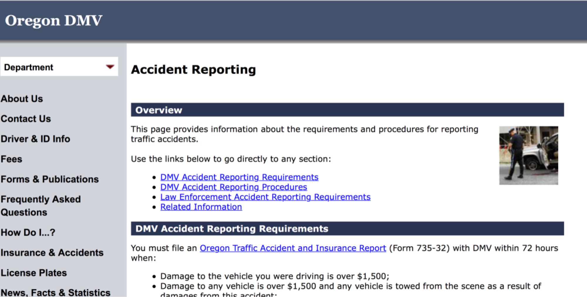This screenshot has width=587, height=297.
Task: Click the police officer accident photo
Action: click(529, 155)
